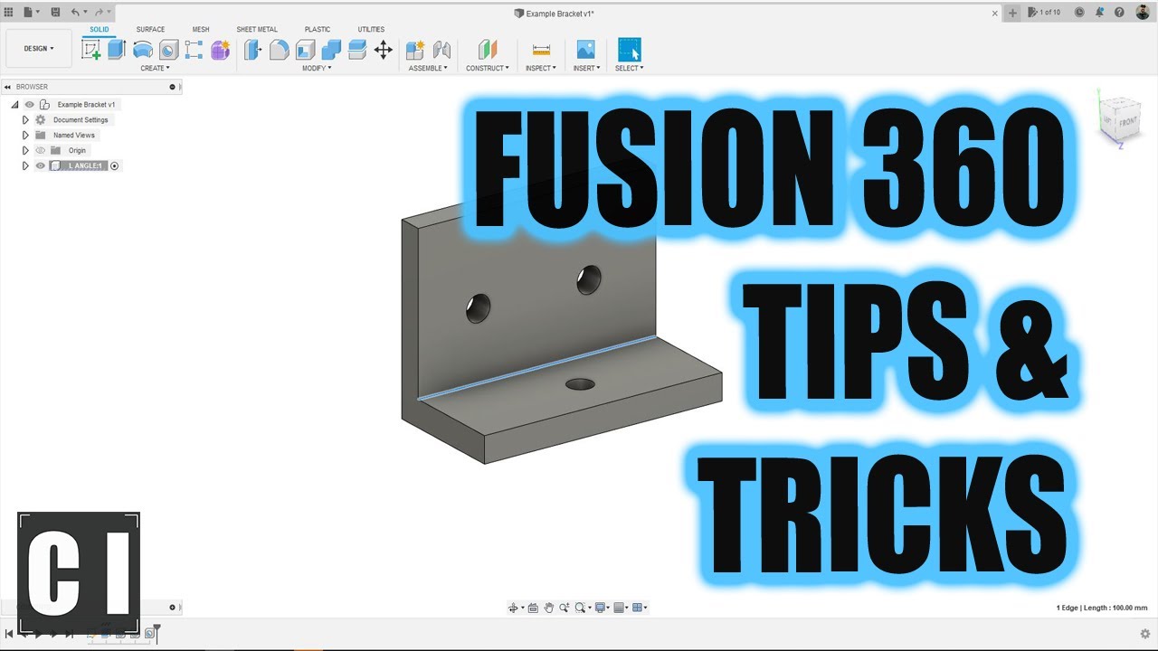
Task: Expand the Origin folder
Action: [x=25, y=150]
